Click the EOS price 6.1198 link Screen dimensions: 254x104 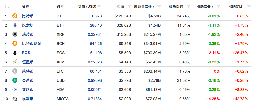click(96, 53)
